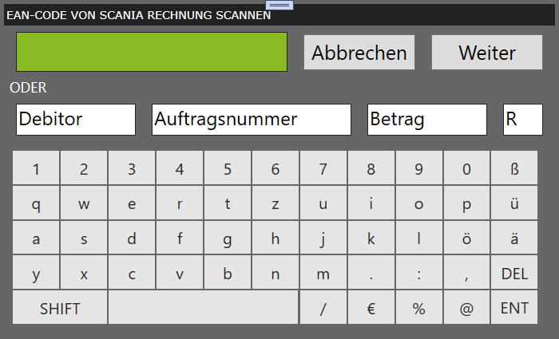Select the Debitor input field
The width and height of the screenshot is (559, 339).
[x=76, y=120]
